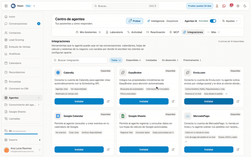251x157 pixels.
Task: Install the Envia.com integration
Action: click(x=209, y=102)
